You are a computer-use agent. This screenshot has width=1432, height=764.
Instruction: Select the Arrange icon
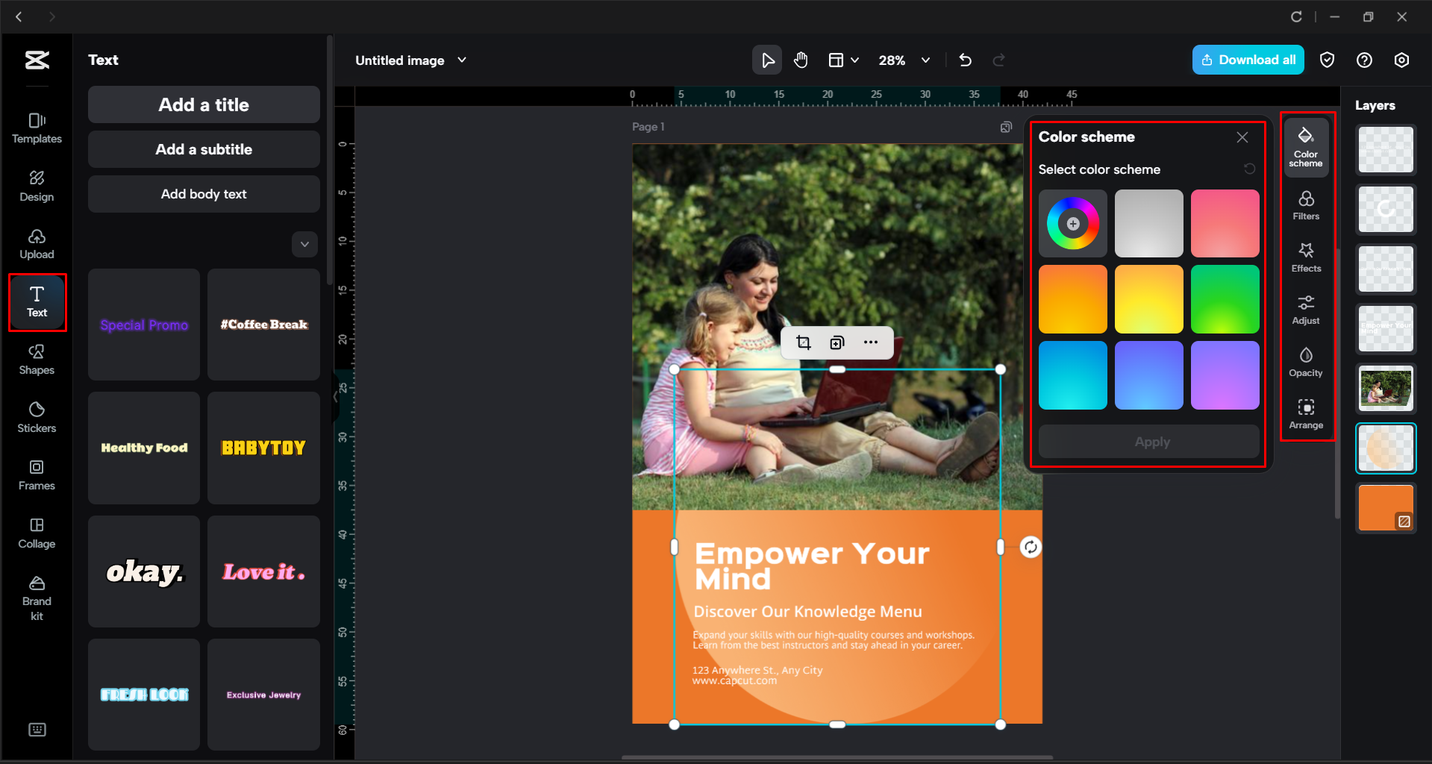pyautogui.click(x=1306, y=413)
